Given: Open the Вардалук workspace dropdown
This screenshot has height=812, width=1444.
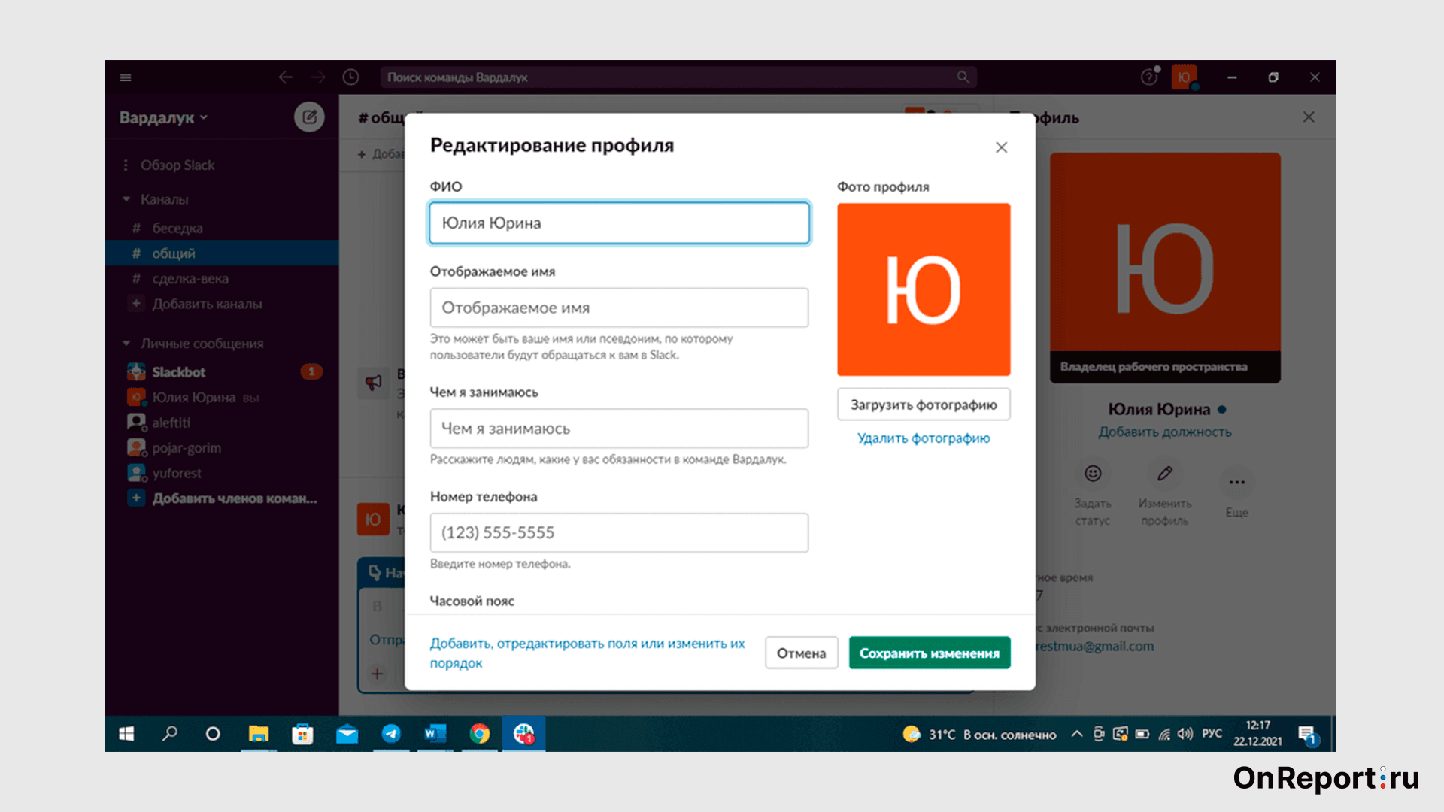Looking at the screenshot, I should click(163, 117).
